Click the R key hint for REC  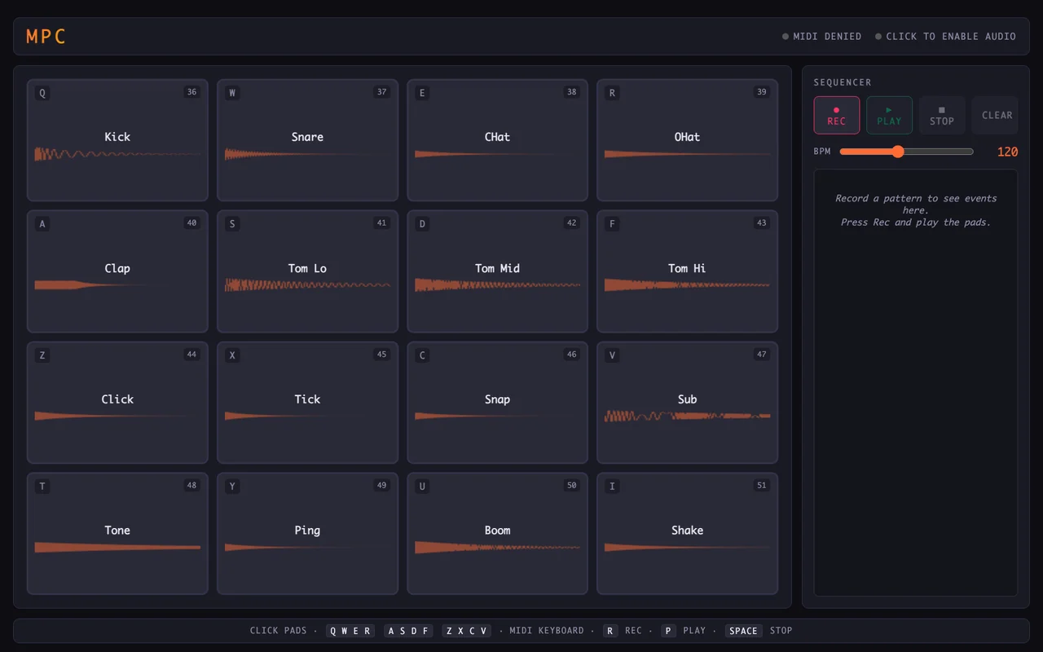610,631
